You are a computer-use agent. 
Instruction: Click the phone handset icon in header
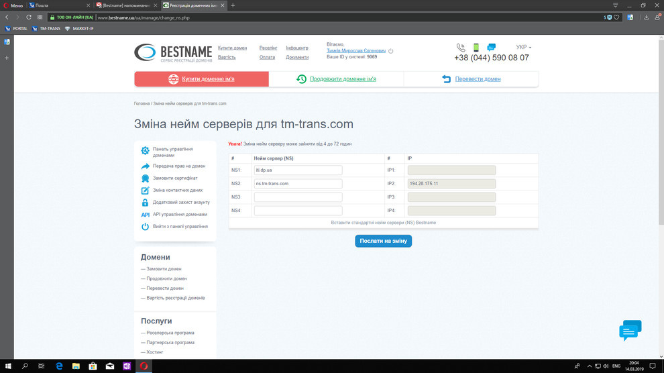click(461, 48)
